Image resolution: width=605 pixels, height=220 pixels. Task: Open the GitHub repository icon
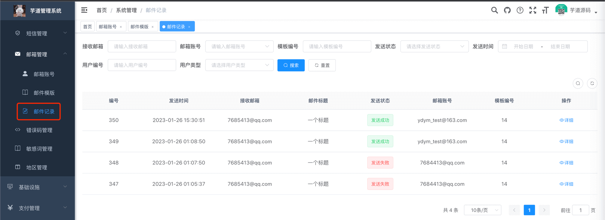tap(507, 10)
